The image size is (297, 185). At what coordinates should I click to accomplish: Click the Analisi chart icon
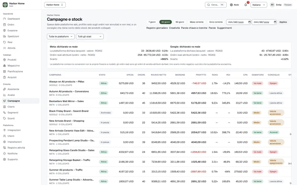[4, 95]
